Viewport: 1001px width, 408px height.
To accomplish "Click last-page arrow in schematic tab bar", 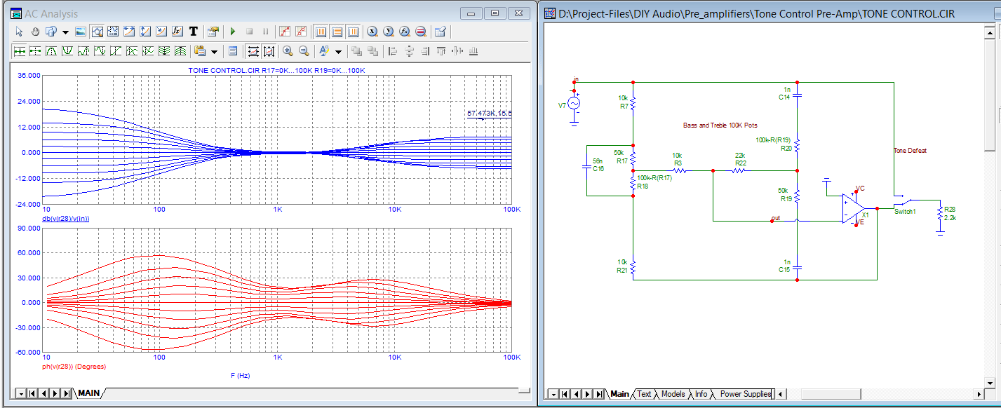I will [x=600, y=394].
